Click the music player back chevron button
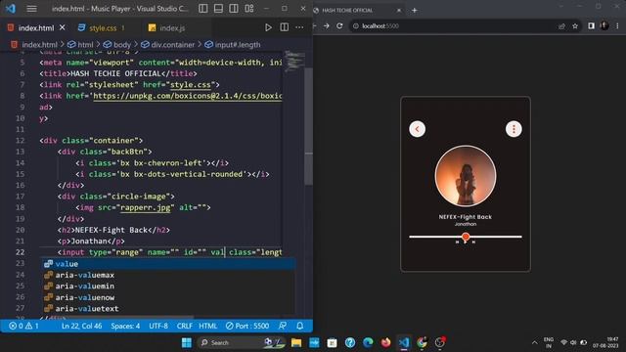Screen dimensions: 626x352 point(418,129)
